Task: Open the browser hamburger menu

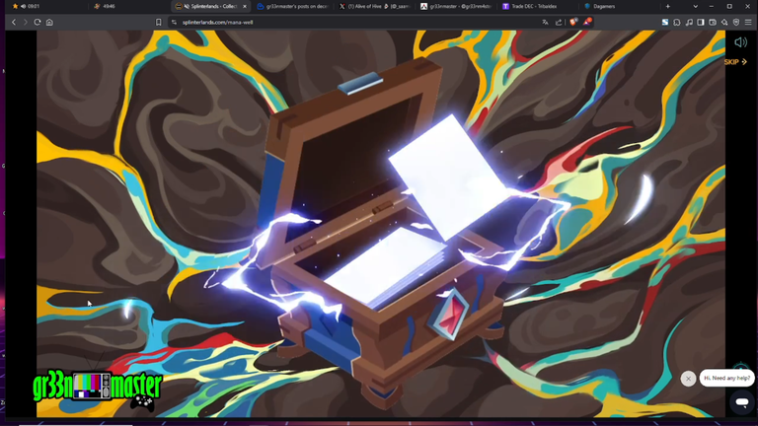Action: pos(748,23)
